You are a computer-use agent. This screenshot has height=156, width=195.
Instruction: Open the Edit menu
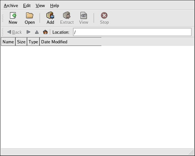tap(27, 5)
